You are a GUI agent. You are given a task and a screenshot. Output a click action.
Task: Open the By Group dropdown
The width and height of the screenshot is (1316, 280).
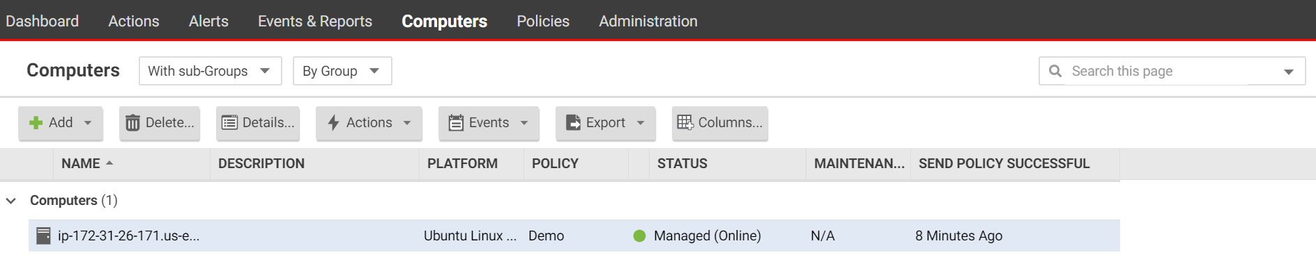[342, 71]
